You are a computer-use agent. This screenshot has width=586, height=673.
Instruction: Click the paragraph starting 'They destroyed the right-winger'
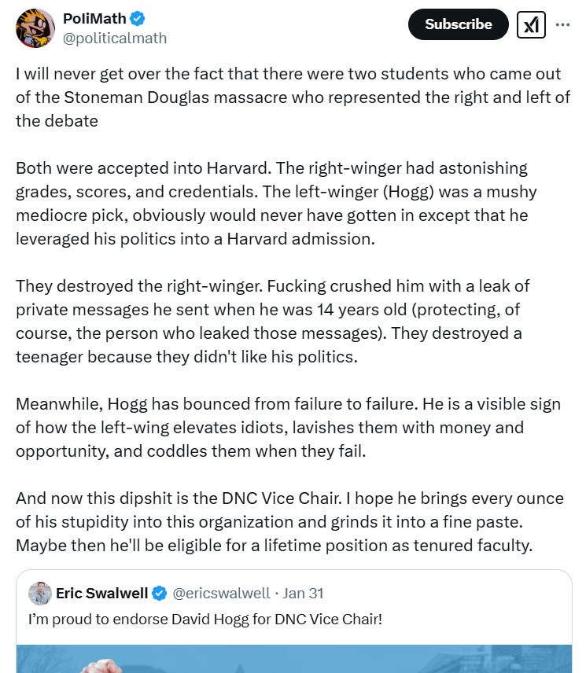pyautogui.click(x=273, y=322)
